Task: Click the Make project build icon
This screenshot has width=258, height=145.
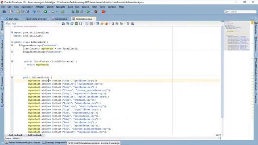Action: click(73, 12)
